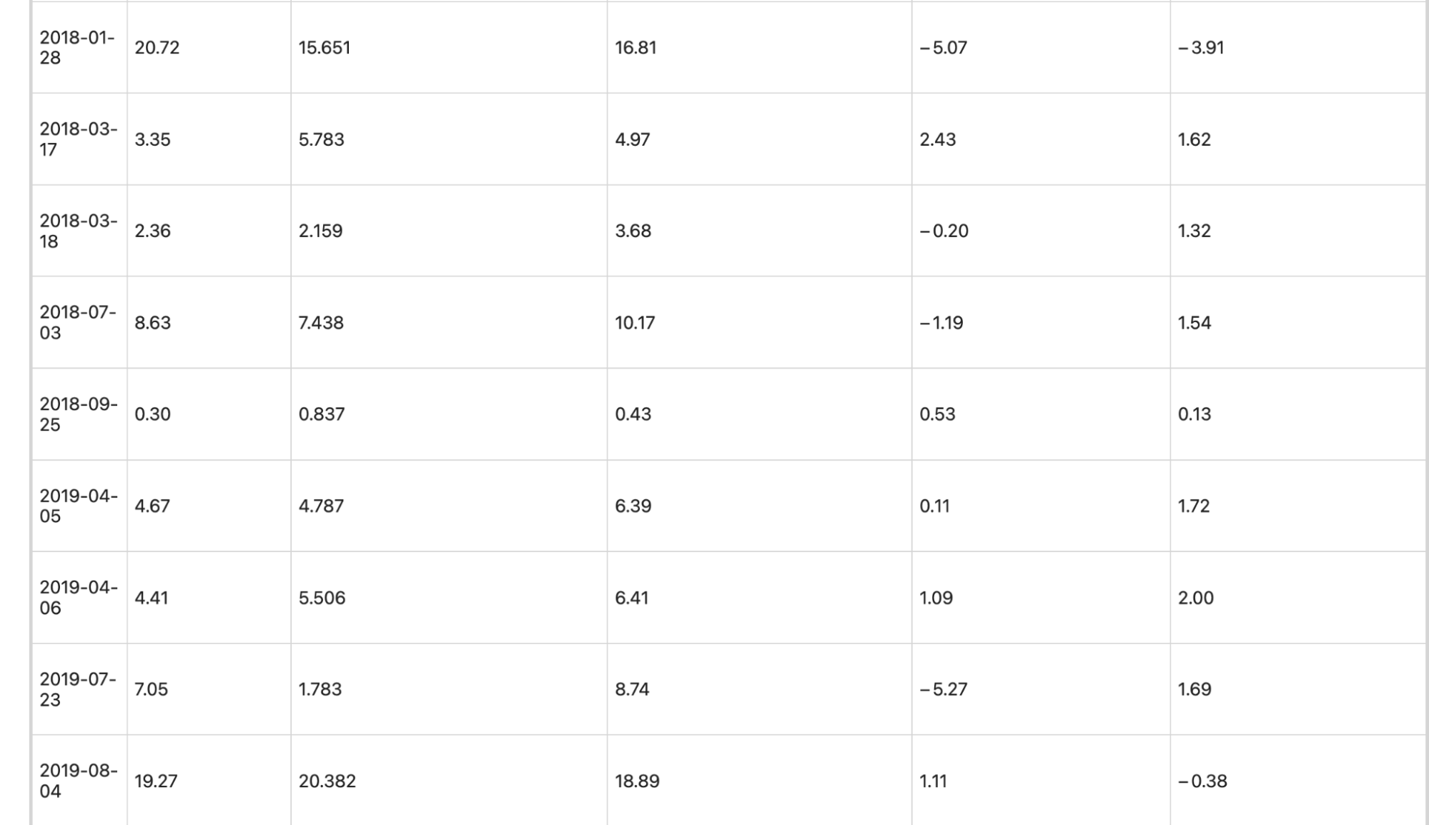Click the 0.837 cell in 2018-09-25 row
1429x825 pixels.
pos(449,414)
